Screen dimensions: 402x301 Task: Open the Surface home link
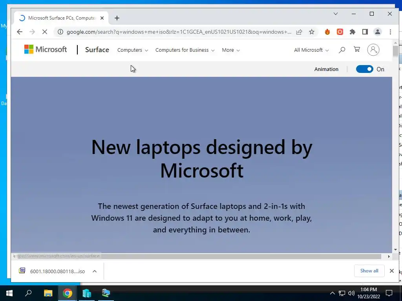coord(97,50)
